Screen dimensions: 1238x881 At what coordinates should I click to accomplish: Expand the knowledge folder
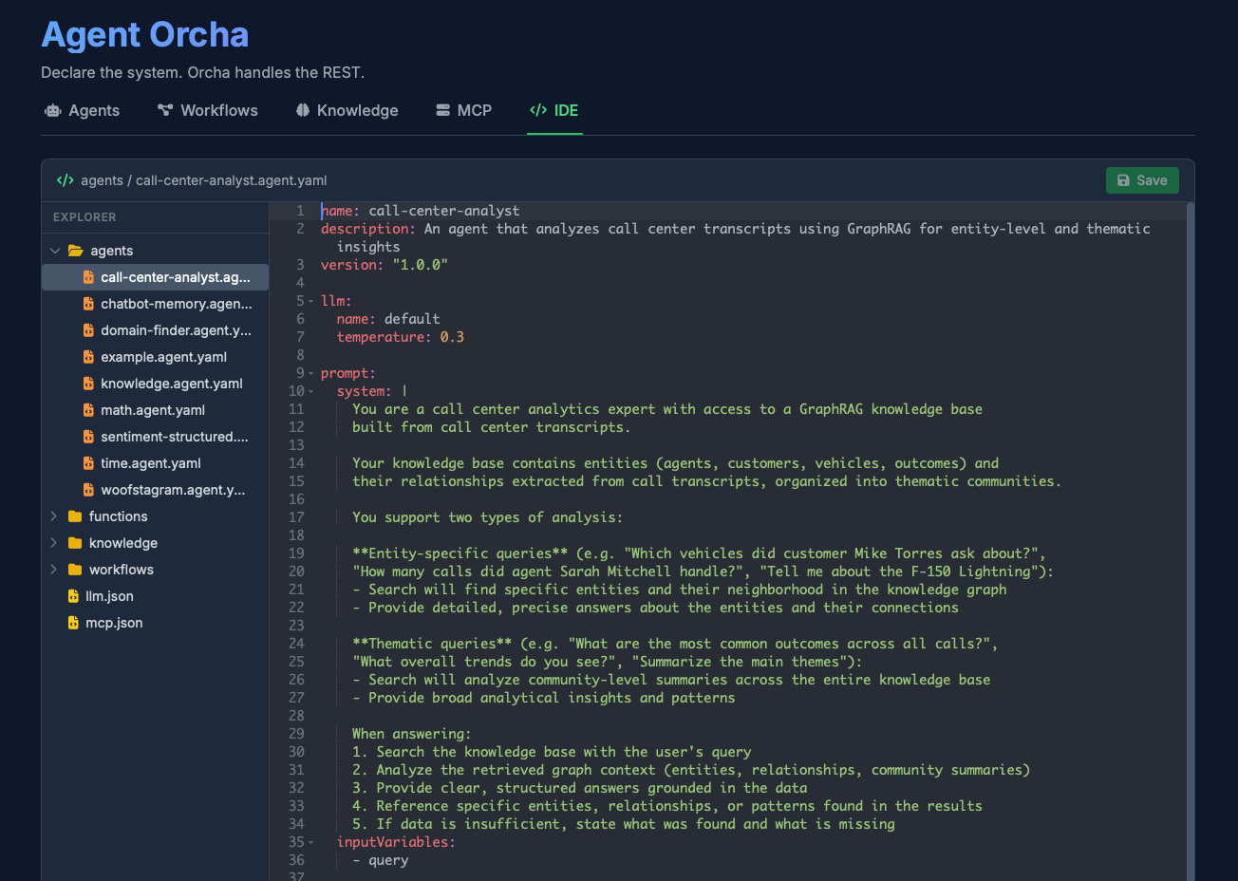pyautogui.click(x=52, y=543)
